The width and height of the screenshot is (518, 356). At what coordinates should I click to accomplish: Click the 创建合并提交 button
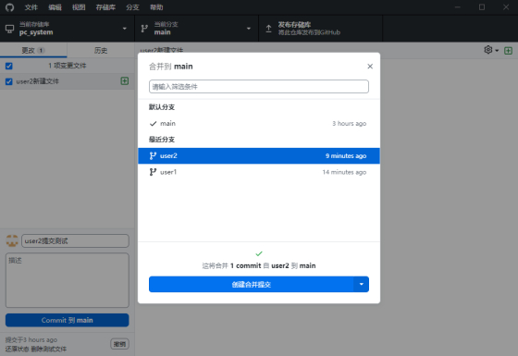[251, 285]
